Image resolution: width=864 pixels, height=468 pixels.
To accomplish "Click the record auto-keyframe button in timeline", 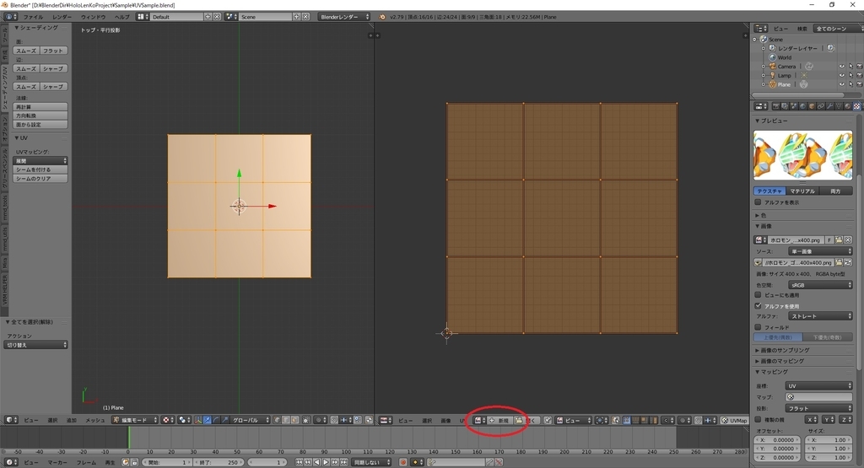I will click(402, 462).
